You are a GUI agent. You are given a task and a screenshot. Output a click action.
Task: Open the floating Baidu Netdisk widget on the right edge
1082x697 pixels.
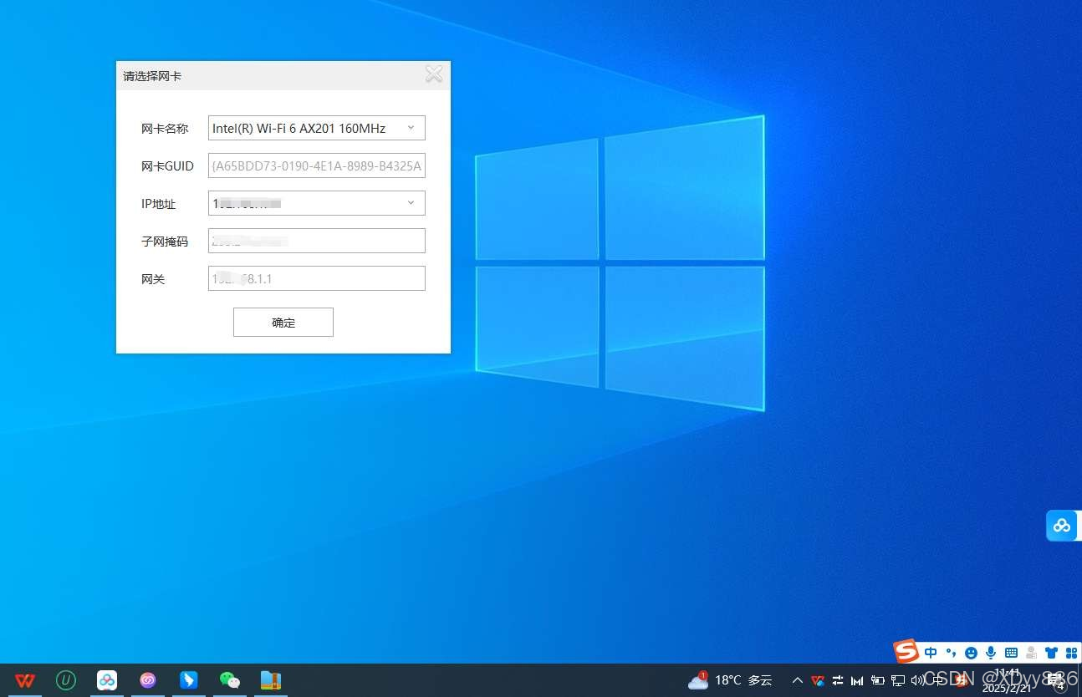pyautogui.click(x=1062, y=526)
